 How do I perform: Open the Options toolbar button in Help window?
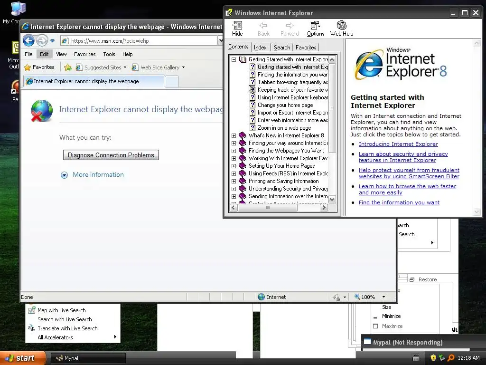316,29
